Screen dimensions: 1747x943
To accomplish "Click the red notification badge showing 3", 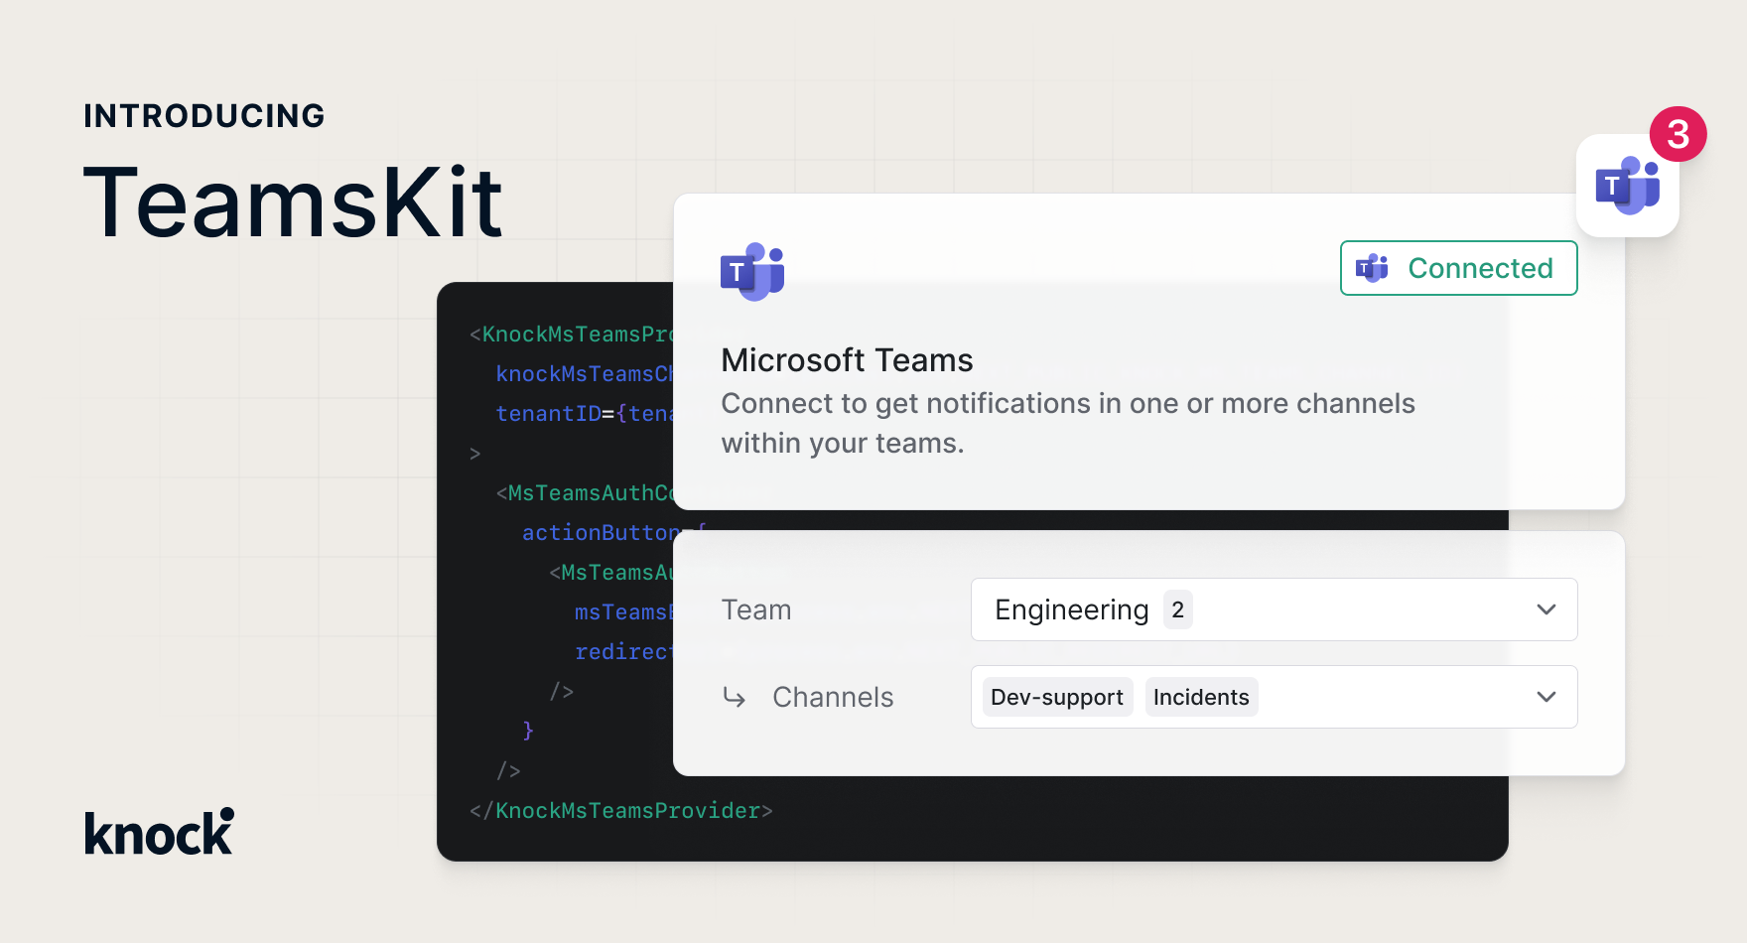I will pos(1678,134).
